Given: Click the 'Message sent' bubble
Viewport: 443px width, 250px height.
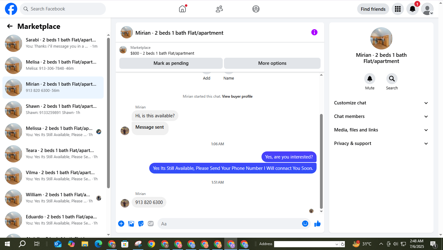Looking at the screenshot, I should click(x=150, y=128).
